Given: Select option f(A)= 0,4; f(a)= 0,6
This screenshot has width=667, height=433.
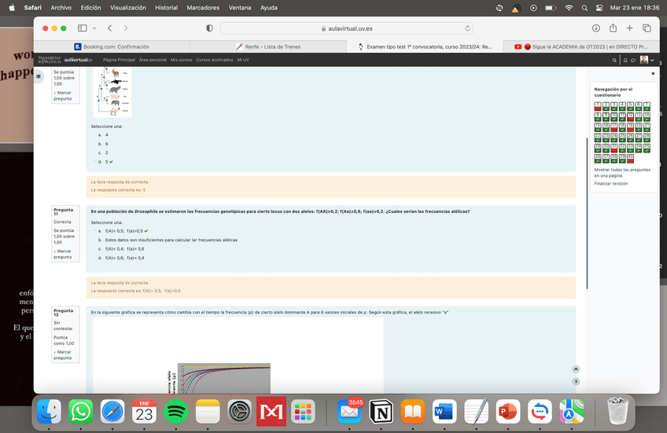Looking at the screenshot, I should click(x=95, y=249).
